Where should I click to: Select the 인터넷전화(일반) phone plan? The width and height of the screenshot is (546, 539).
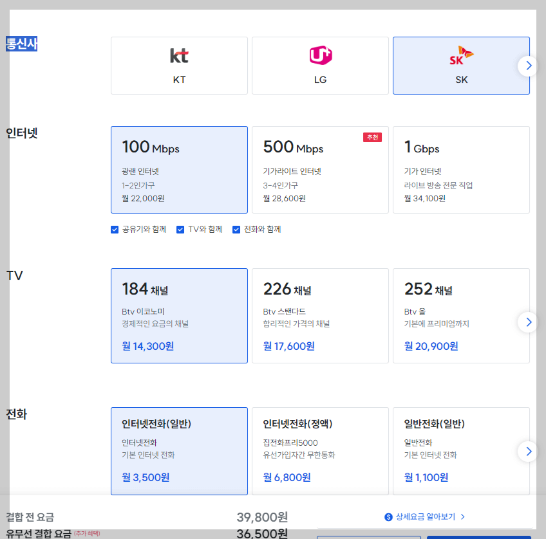coord(179,451)
